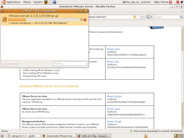Expand the search engine selector dropdown
This screenshot has height=138, width=184.
click(x=150, y=17)
